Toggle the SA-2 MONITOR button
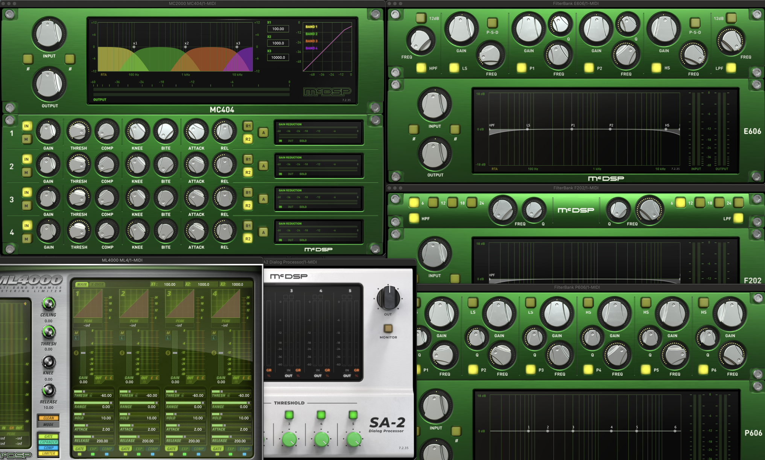 [388, 328]
